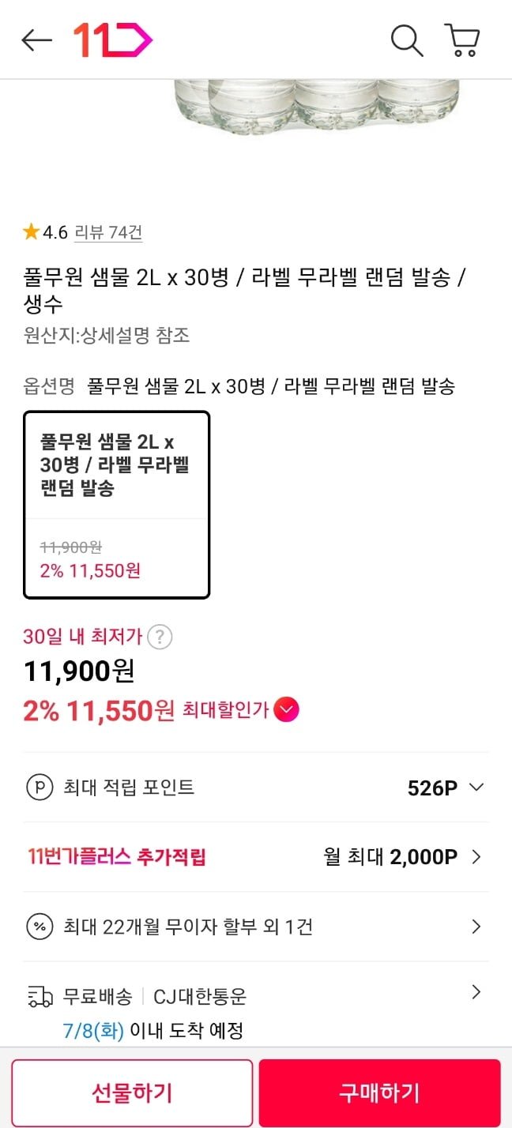Select the 풀무원 샘물 2L x 30병 option card
The image size is (512, 1128).
[117, 504]
